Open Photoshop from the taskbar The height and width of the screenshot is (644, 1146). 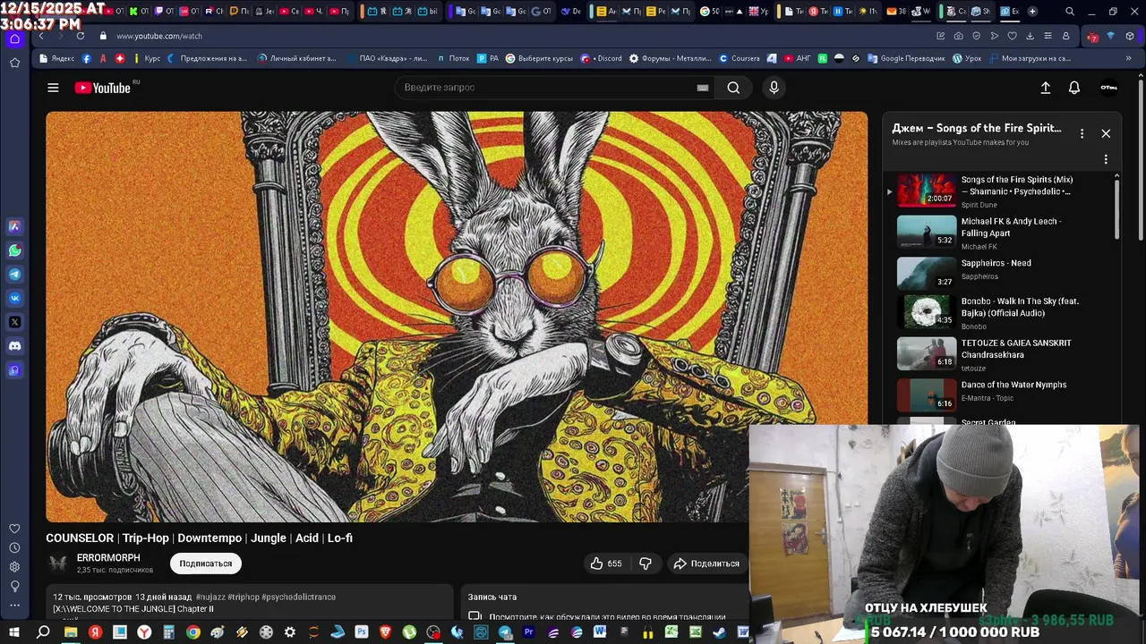[x=362, y=632]
